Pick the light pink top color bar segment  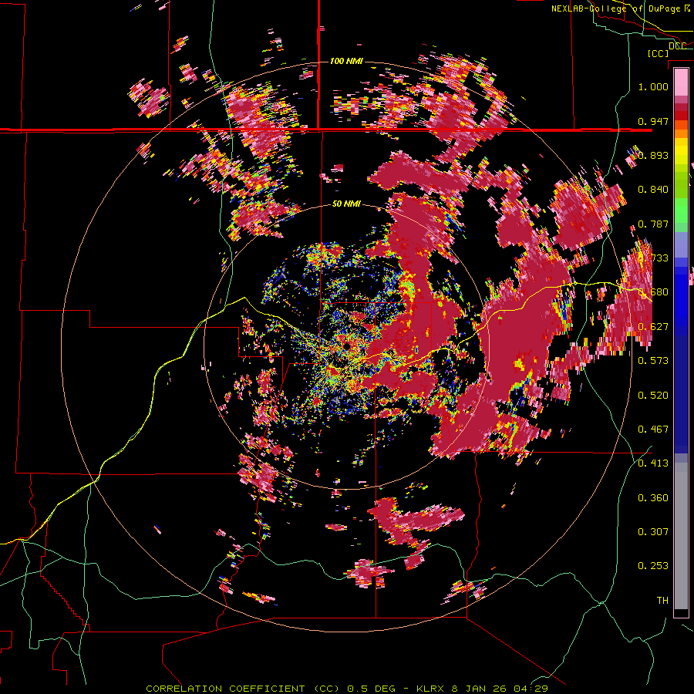(x=681, y=82)
